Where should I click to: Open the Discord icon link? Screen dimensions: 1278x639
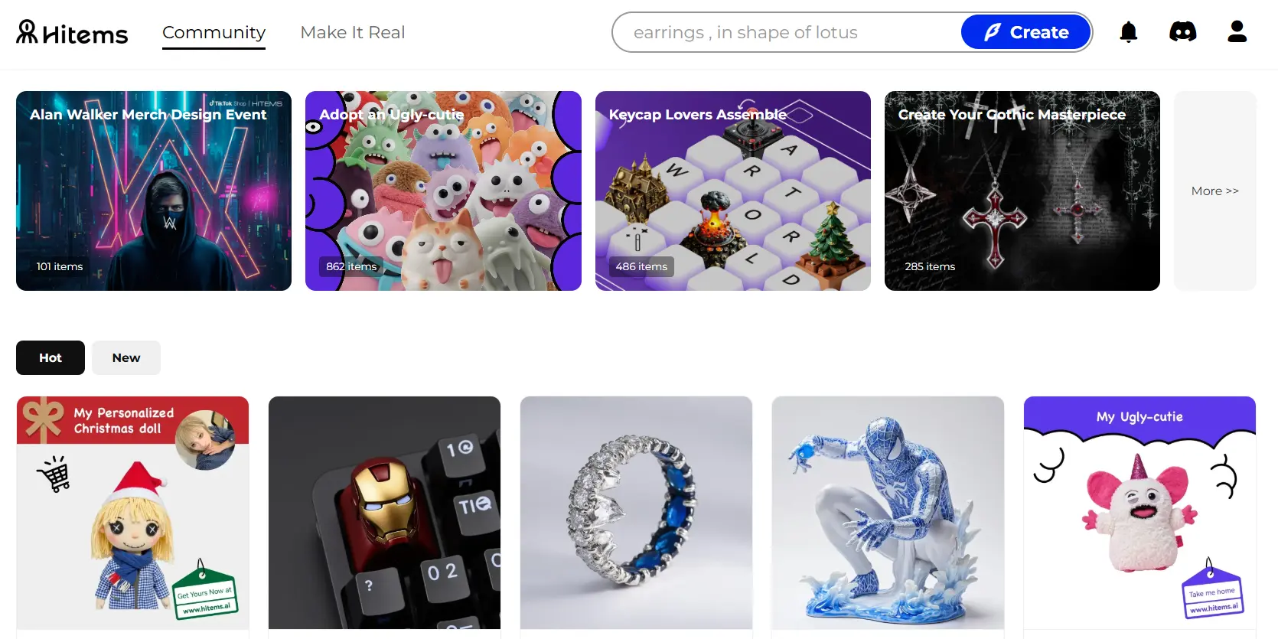point(1182,32)
